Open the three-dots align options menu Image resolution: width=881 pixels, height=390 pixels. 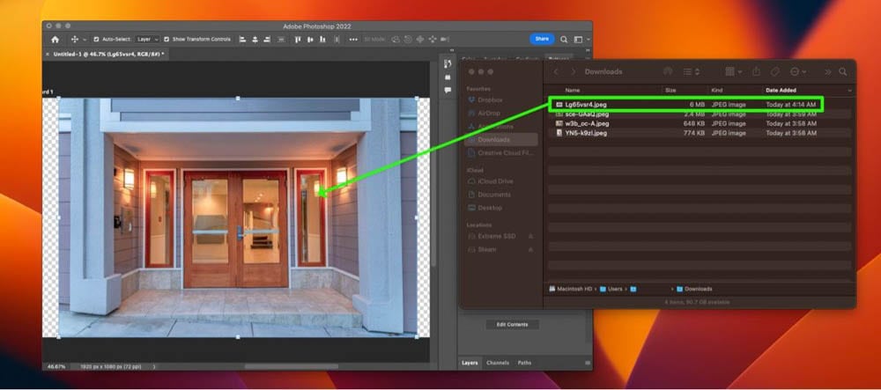[x=353, y=40]
